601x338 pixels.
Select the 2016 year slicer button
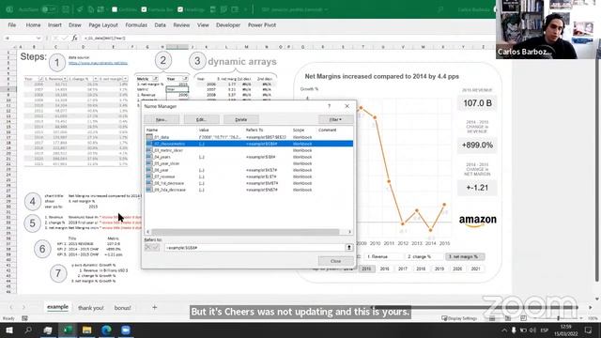point(384,269)
